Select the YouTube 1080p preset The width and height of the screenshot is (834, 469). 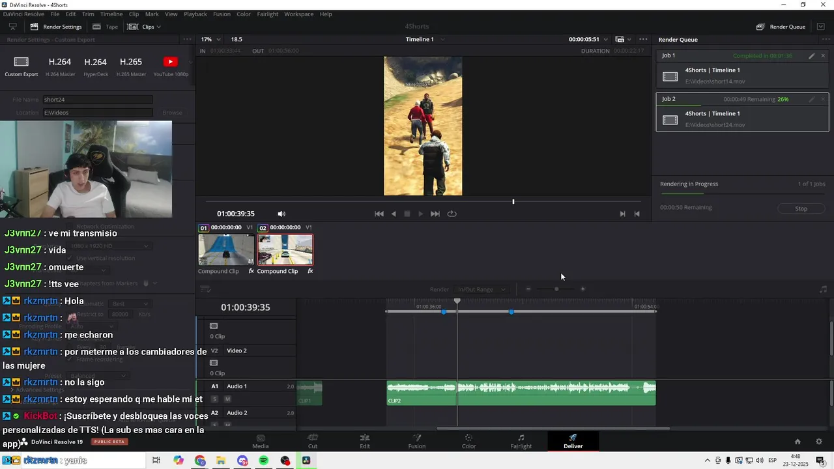point(171,66)
